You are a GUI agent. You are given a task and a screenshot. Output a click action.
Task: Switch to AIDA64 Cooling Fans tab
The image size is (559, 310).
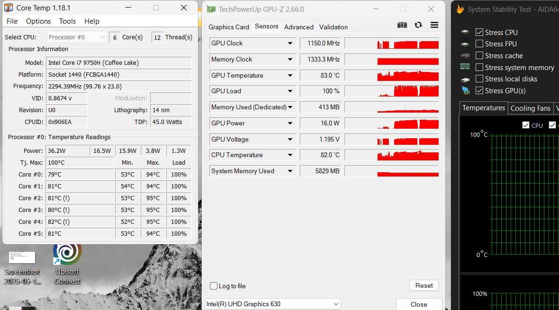[x=531, y=108]
